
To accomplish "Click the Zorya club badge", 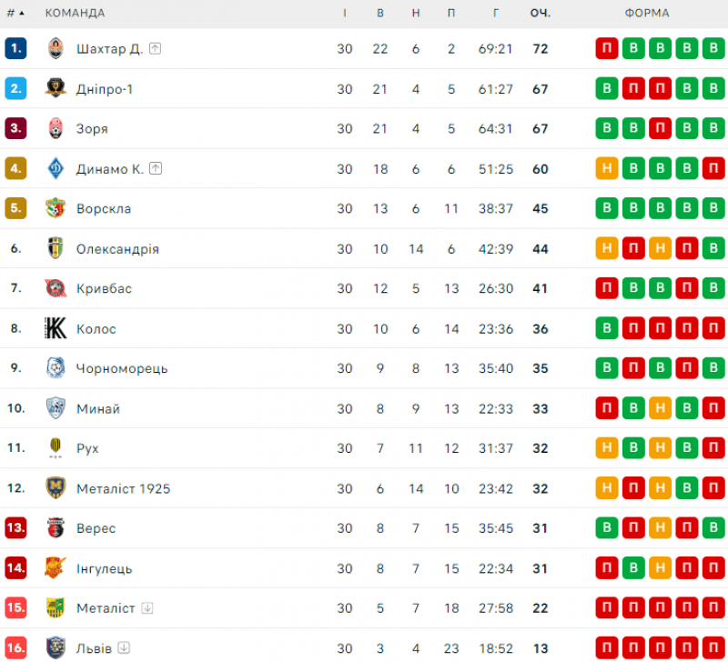I will click(56, 129).
